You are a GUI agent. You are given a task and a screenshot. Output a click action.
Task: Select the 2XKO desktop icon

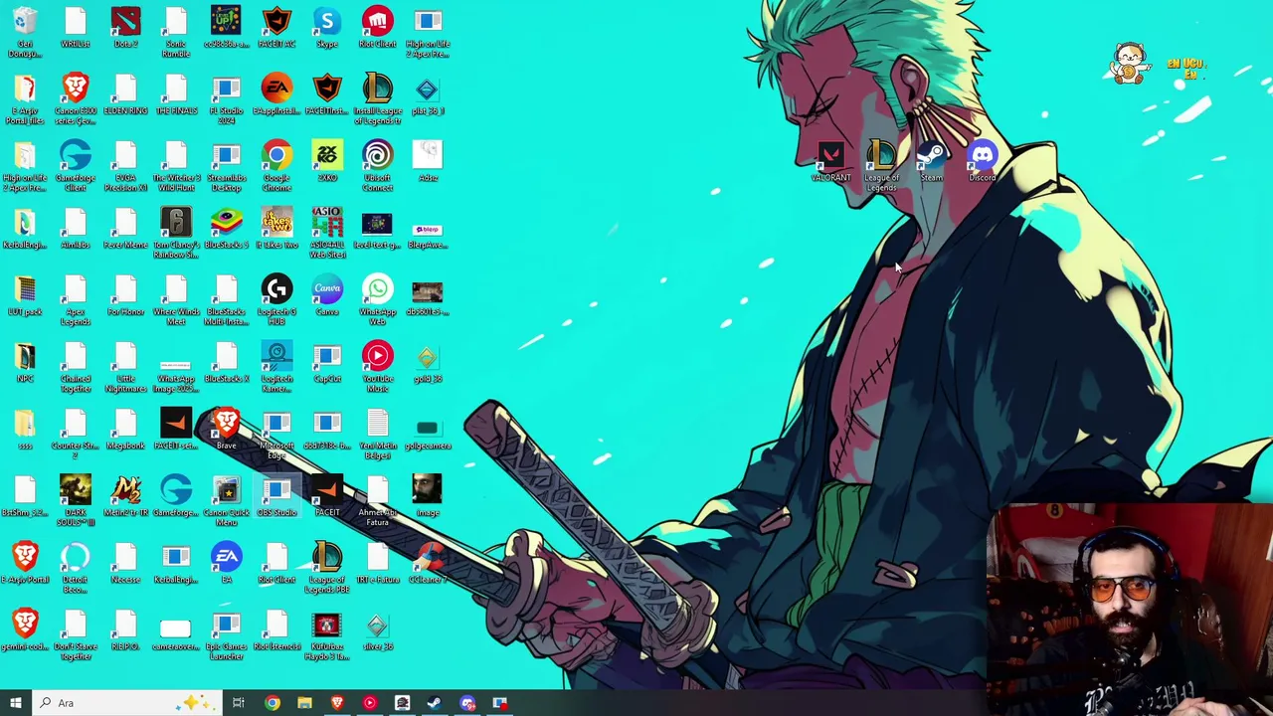(x=327, y=161)
